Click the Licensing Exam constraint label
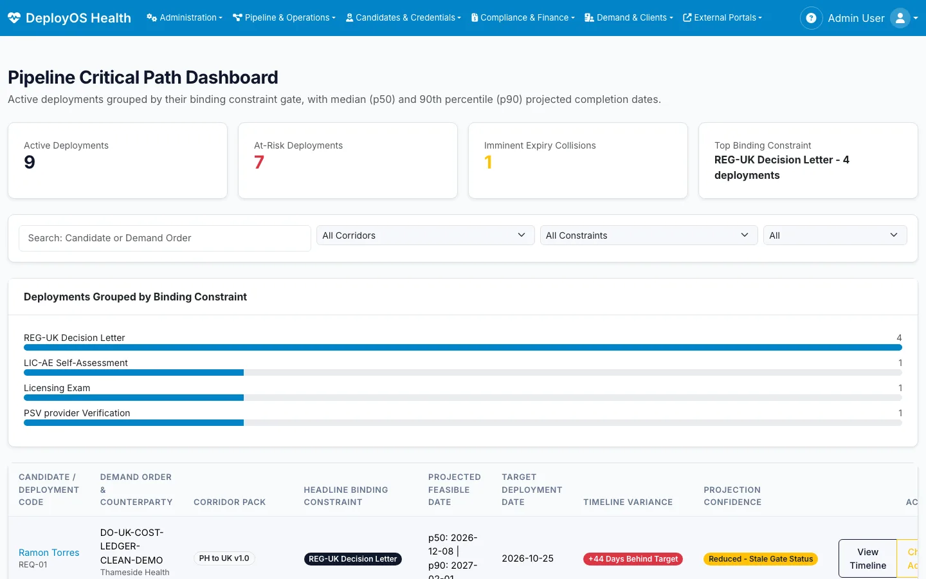The width and height of the screenshot is (926, 579). (x=57, y=388)
